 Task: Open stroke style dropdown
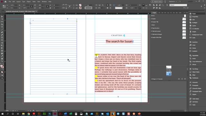click(x=93, y=8)
